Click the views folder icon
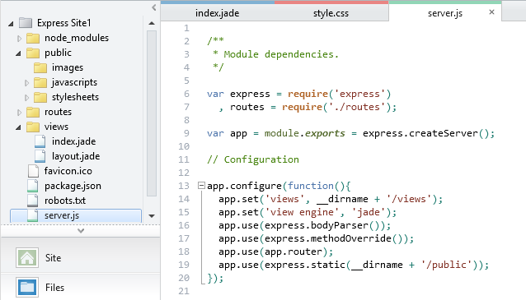This screenshot has height=300, width=526. tap(33, 127)
